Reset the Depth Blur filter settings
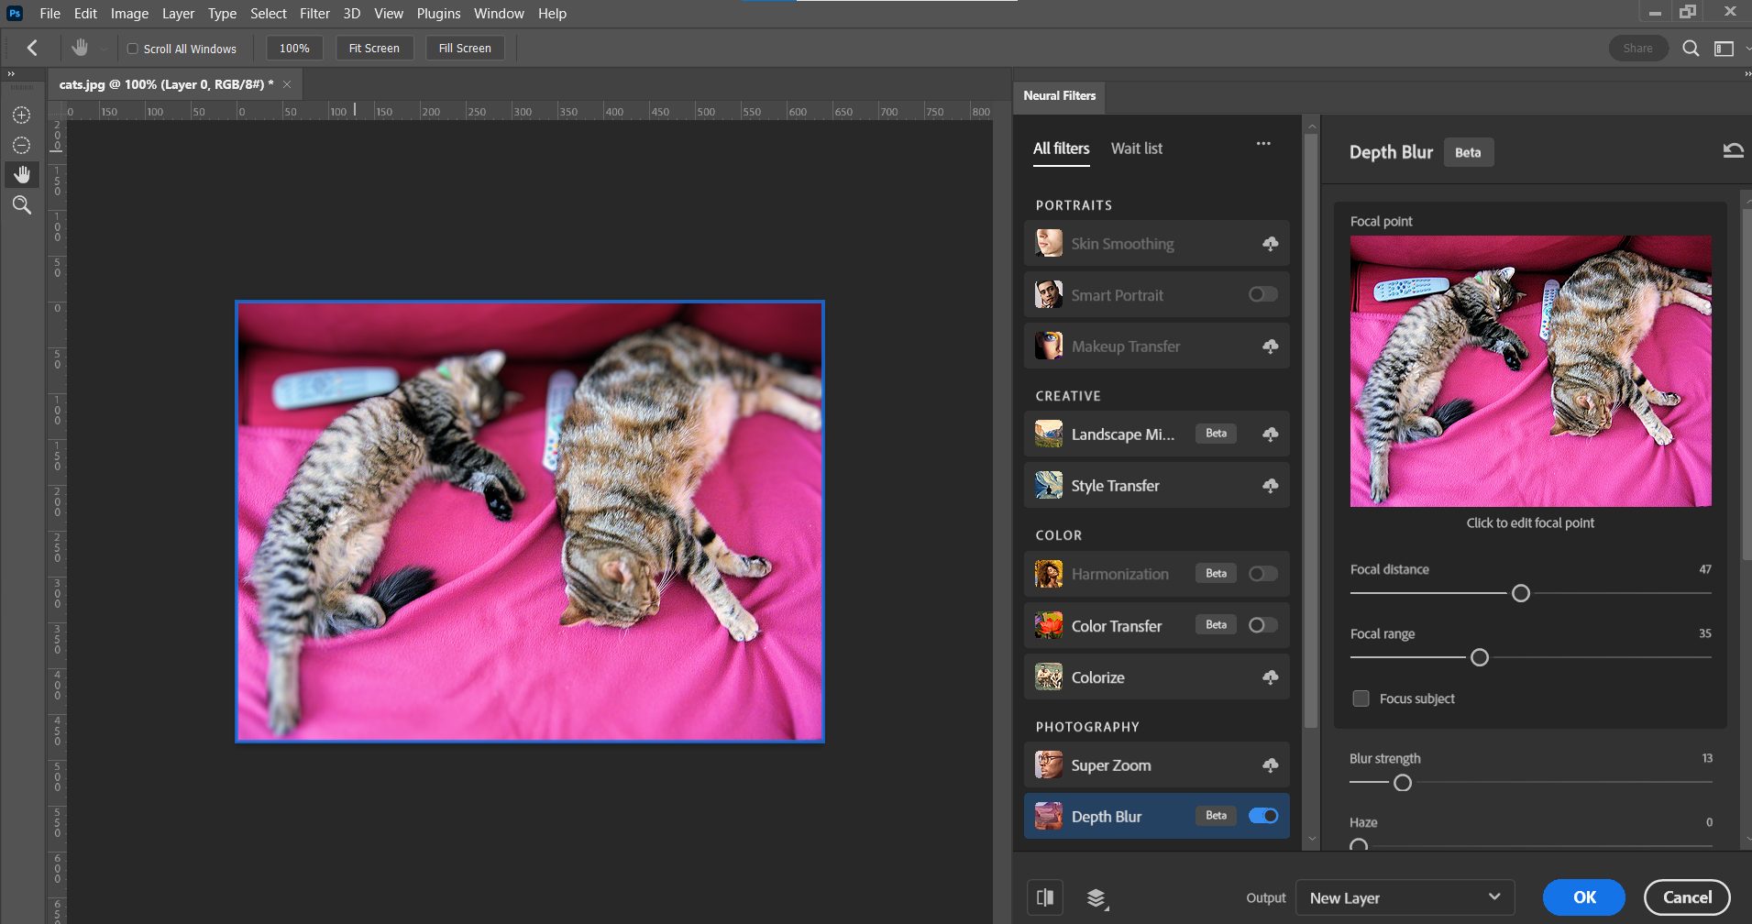The height and width of the screenshot is (924, 1752). tap(1733, 149)
